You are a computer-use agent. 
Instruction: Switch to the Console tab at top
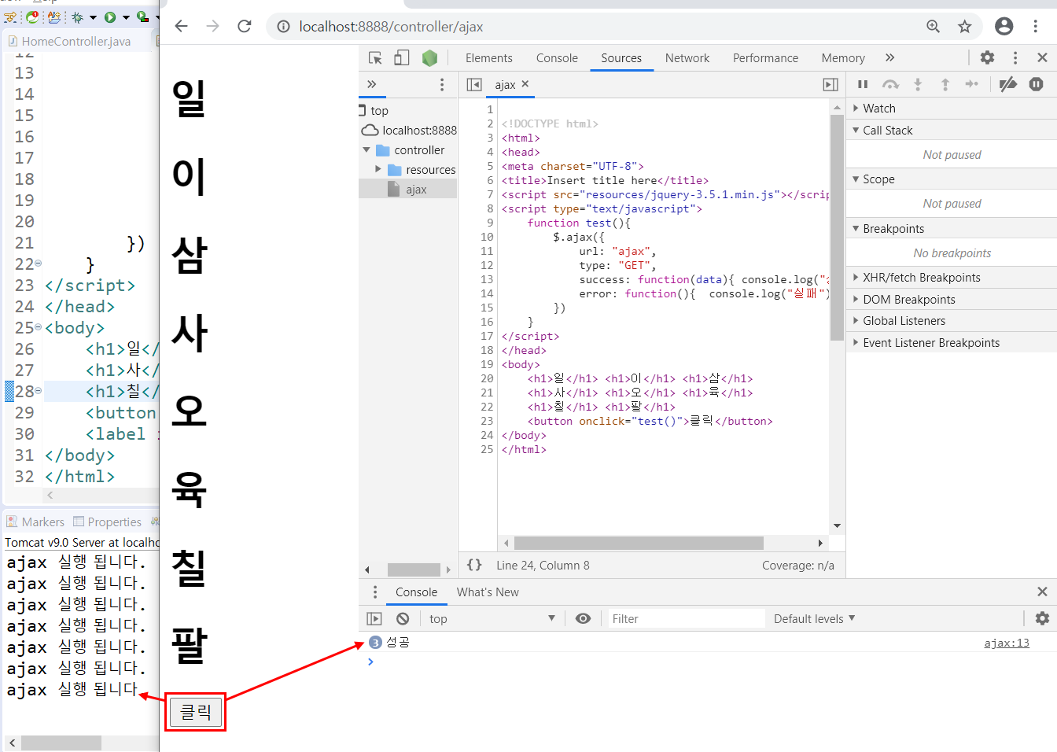[x=557, y=58]
